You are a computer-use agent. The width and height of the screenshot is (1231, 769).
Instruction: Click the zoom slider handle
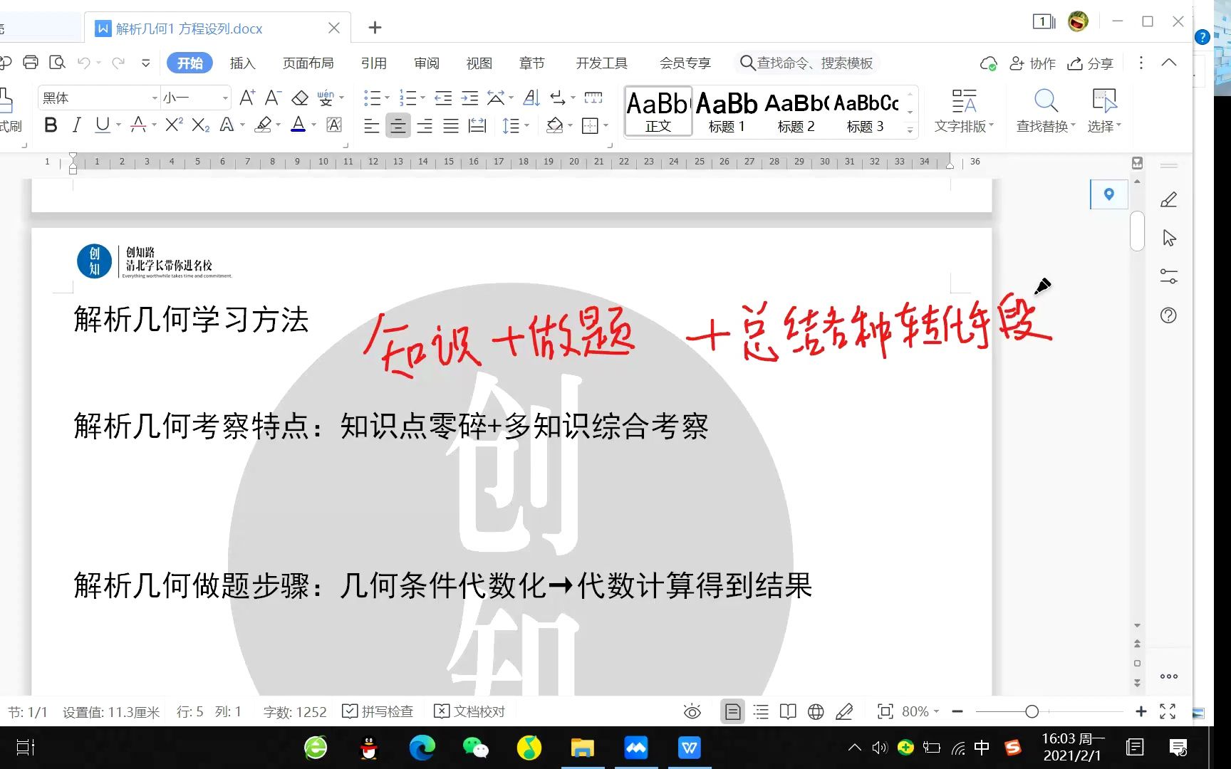coord(1032,711)
